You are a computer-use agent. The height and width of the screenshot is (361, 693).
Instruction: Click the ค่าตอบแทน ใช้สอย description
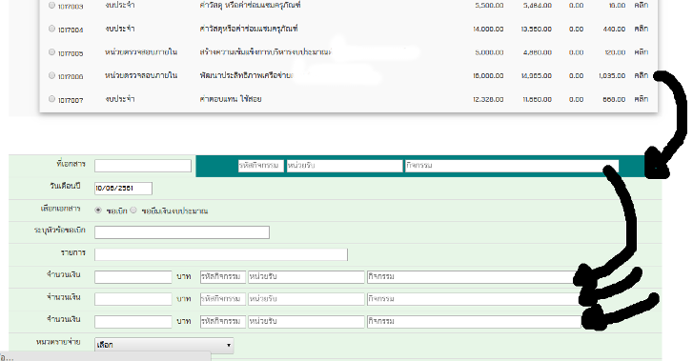coord(231,99)
